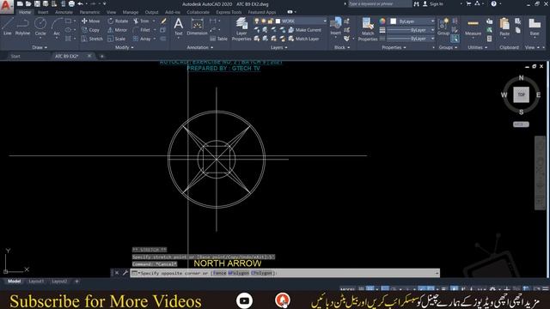Click the Group tool

pos(443,27)
